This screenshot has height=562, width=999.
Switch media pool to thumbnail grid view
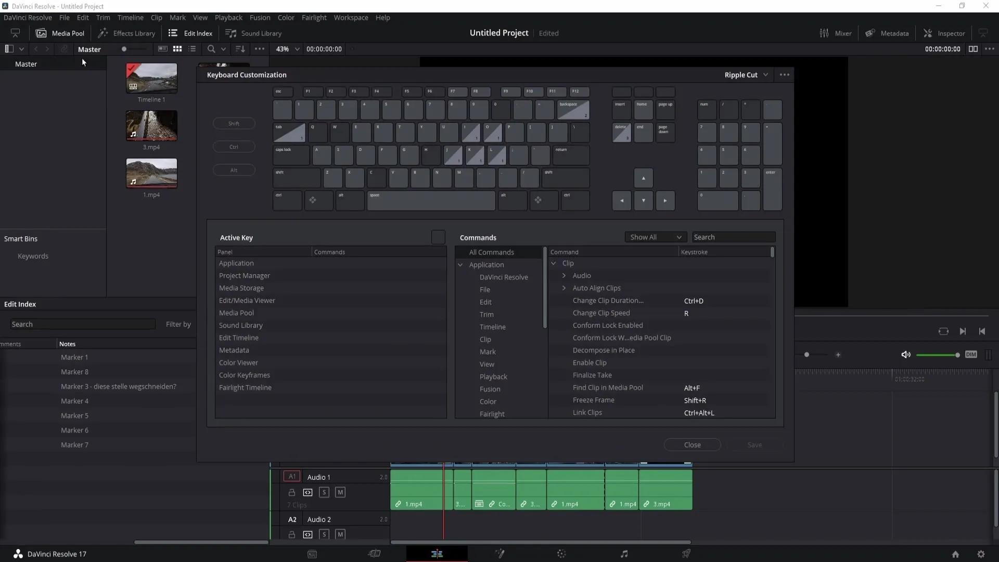click(177, 49)
